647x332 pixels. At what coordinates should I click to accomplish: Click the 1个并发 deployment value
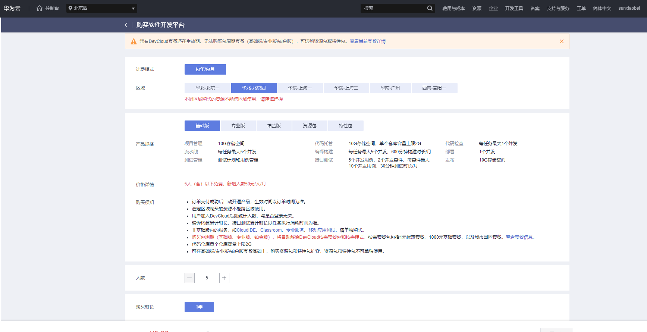coord(487,152)
